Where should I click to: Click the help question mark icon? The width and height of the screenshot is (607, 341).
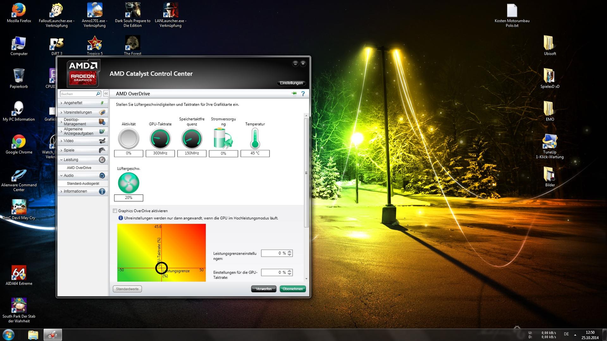click(303, 94)
